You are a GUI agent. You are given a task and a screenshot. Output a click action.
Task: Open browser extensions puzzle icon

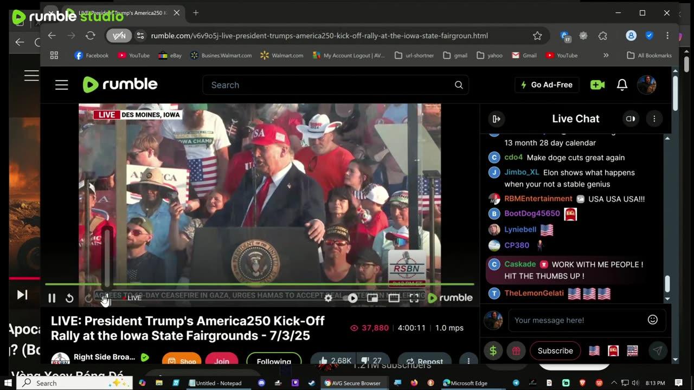(x=603, y=36)
